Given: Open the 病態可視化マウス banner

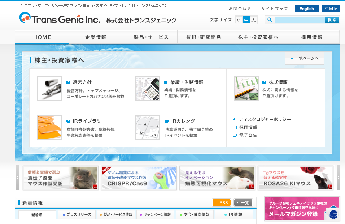Looking at the screenshot, I should tap(217, 178).
